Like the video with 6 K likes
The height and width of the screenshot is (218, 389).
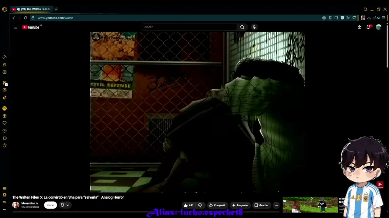[x=188, y=205]
